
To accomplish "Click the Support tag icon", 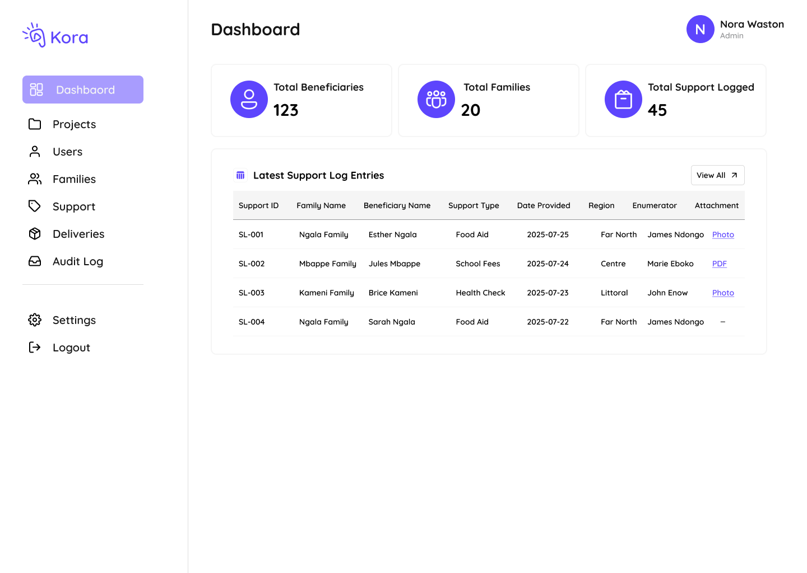I will pos(35,206).
